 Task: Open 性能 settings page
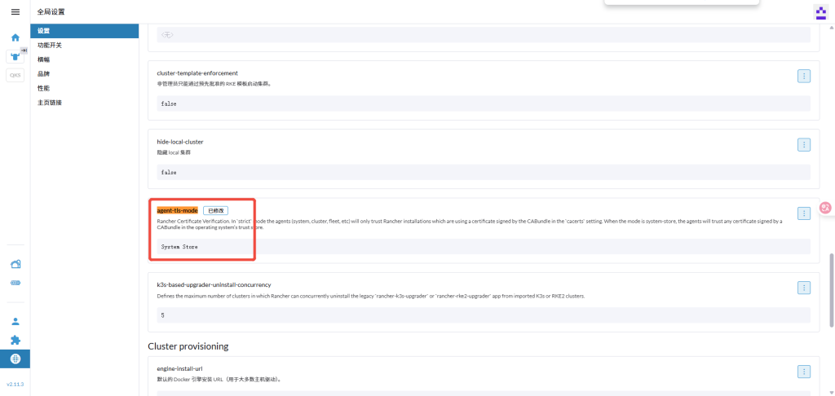[43, 88]
